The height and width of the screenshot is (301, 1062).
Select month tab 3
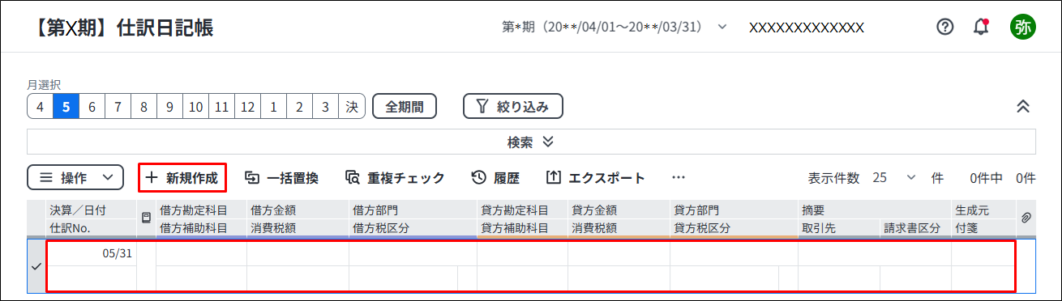coord(326,106)
